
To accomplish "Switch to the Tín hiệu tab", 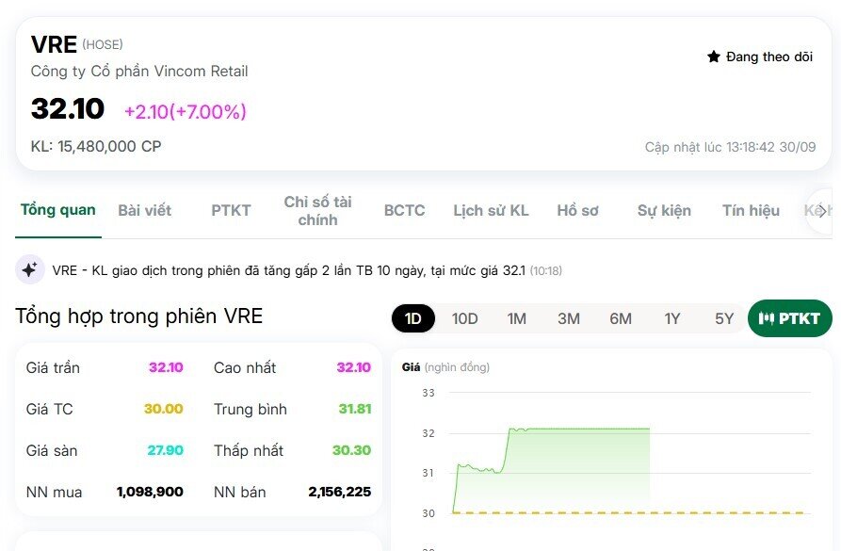I will pos(750,211).
